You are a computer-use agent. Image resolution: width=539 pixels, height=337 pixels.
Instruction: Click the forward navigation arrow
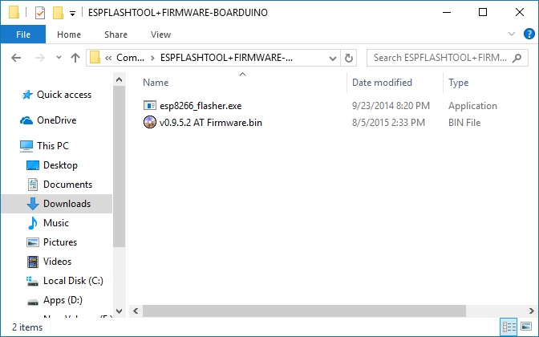click(x=40, y=58)
